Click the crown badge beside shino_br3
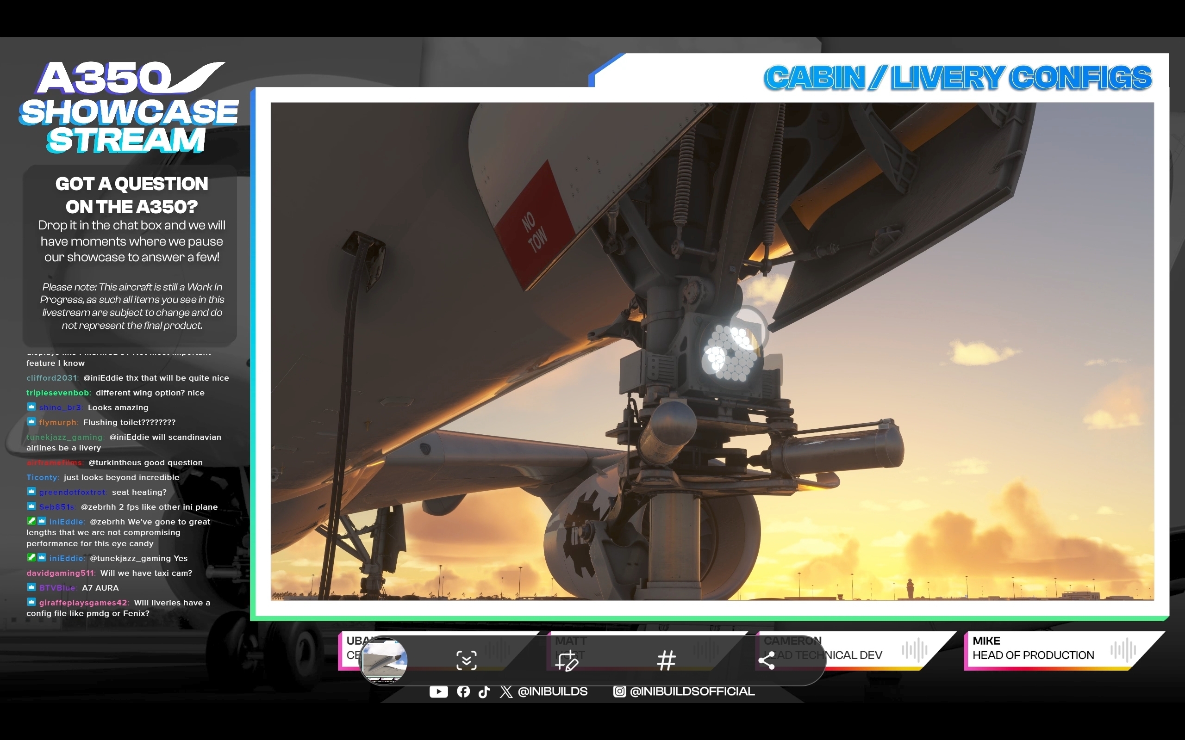The height and width of the screenshot is (740, 1185). click(x=31, y=407)
